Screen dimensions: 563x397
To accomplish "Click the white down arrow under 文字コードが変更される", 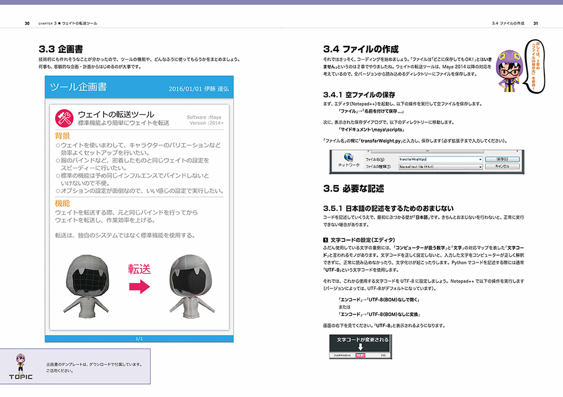I will (360, 347).
